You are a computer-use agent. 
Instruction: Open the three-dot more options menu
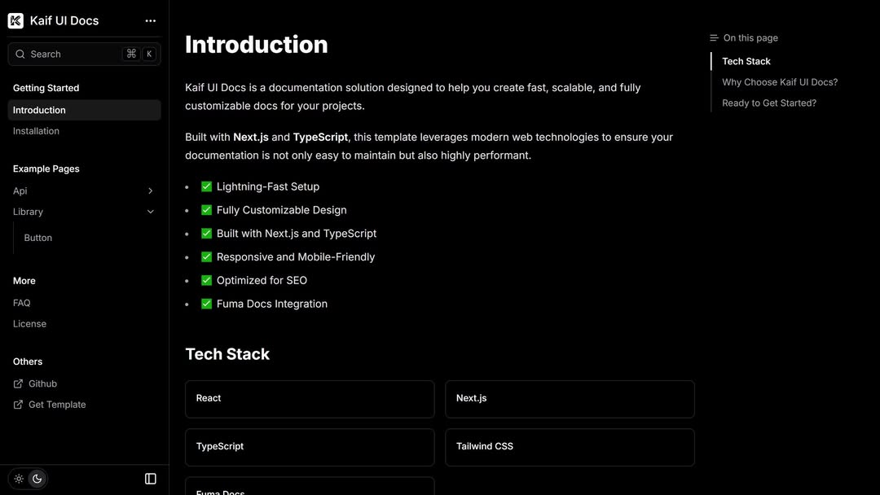coord(150,21)
